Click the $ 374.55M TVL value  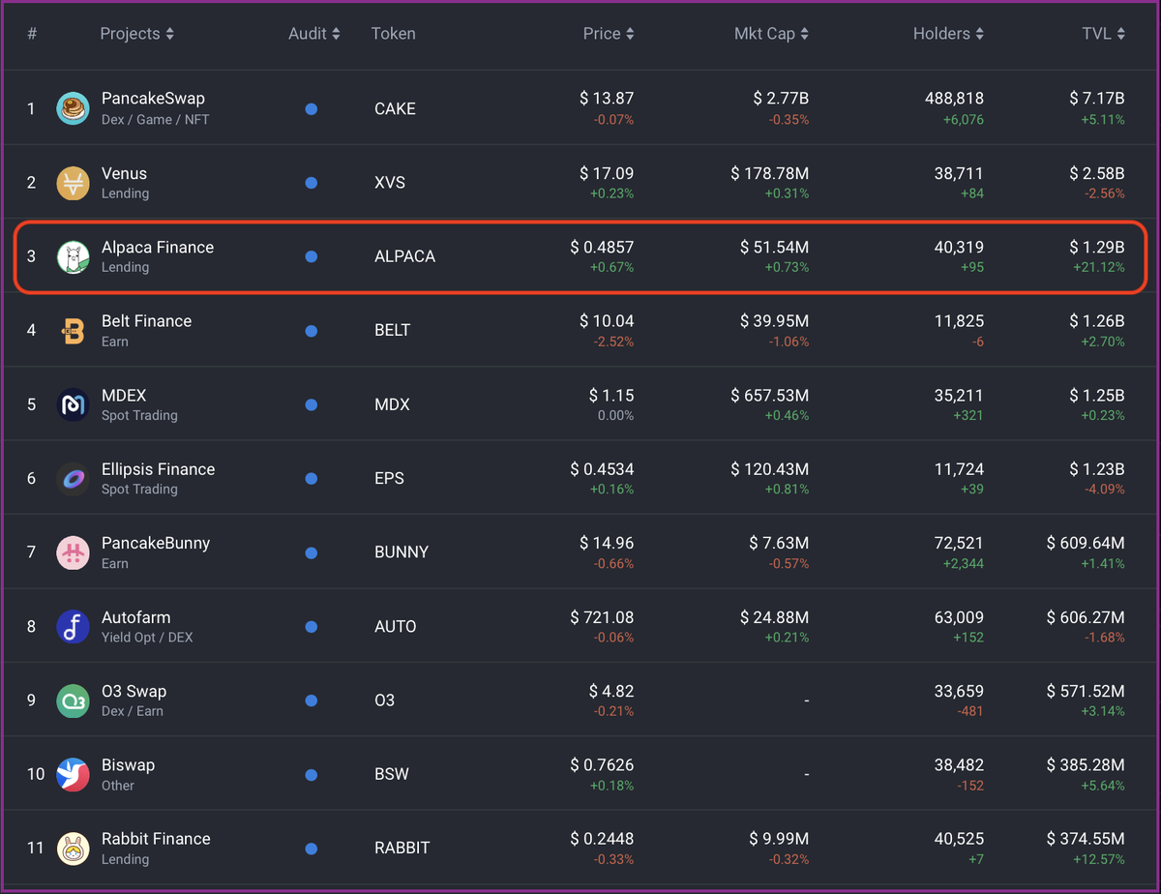[1086, 839]
